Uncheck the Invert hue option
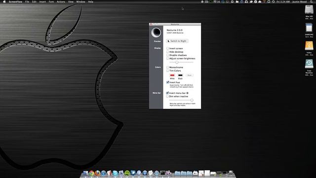 (168, 83)
